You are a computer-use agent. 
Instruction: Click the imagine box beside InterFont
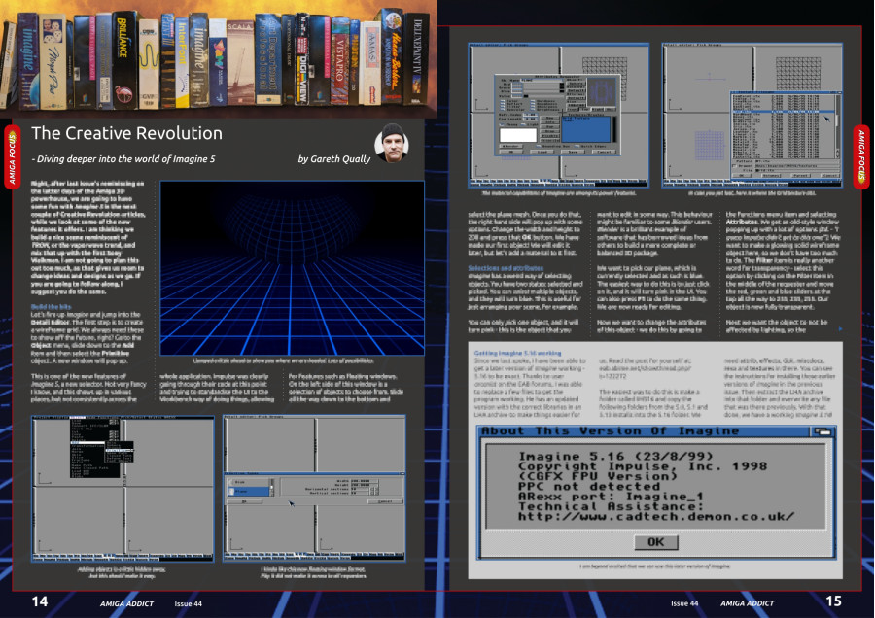198,61
